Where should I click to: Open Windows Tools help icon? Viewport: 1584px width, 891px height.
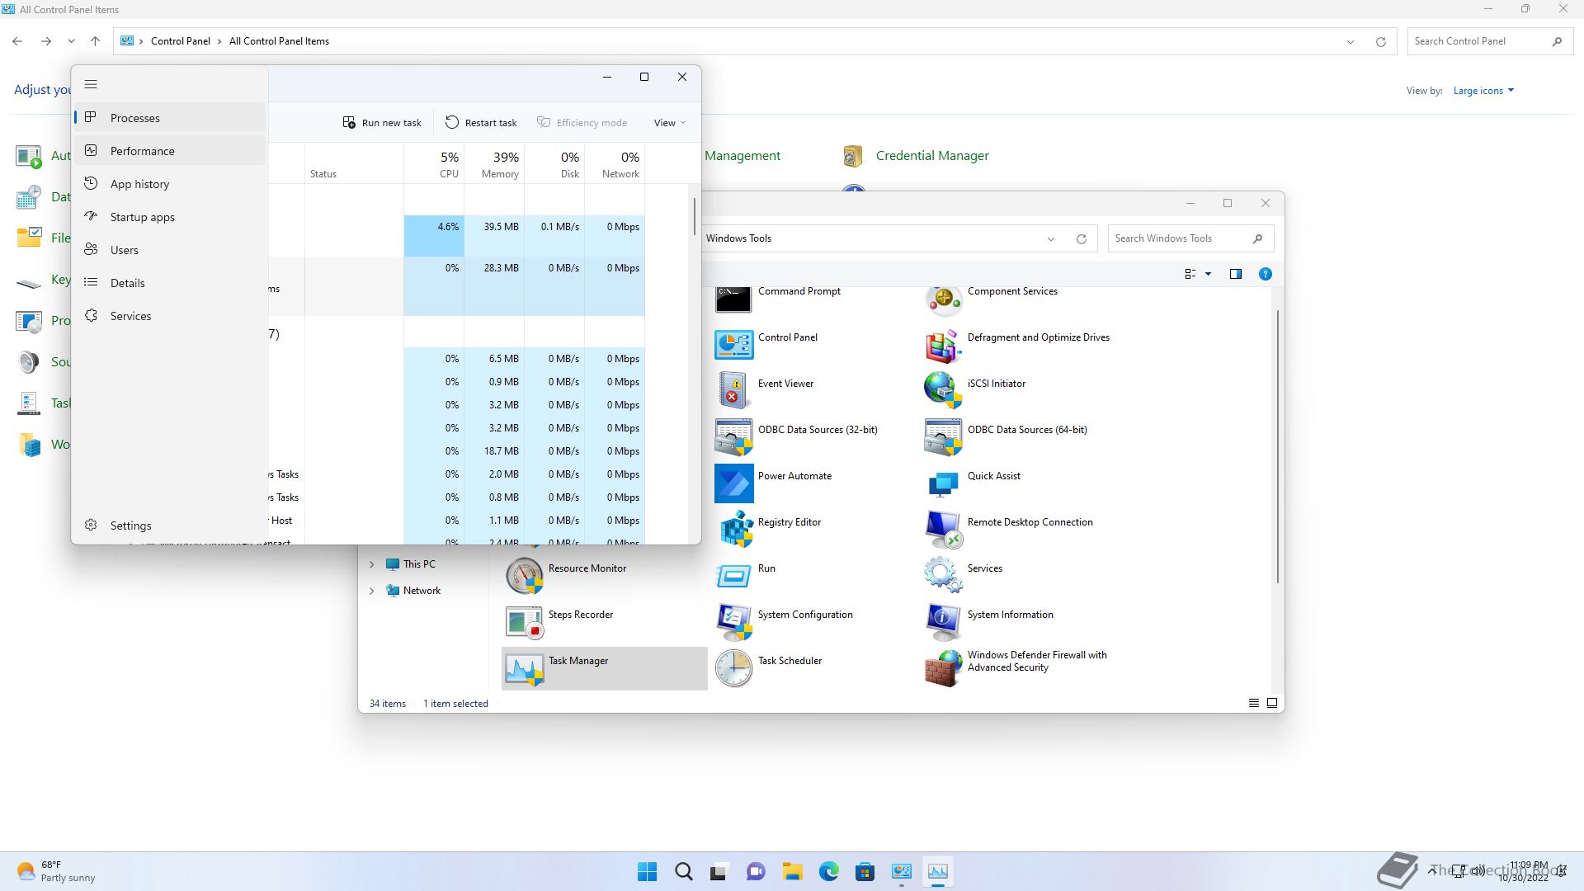[1265, 274]
